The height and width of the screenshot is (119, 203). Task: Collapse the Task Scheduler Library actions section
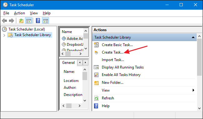coord(193,37)
